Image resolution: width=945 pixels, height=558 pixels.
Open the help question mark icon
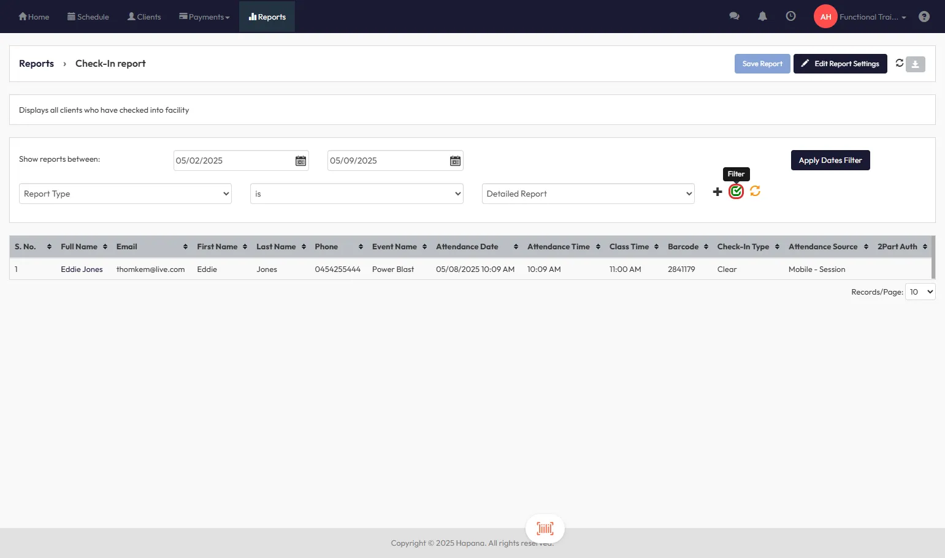[924, 17]
